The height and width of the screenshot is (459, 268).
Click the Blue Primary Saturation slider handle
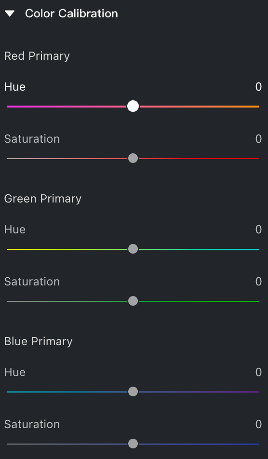click(x=133, y=444)
